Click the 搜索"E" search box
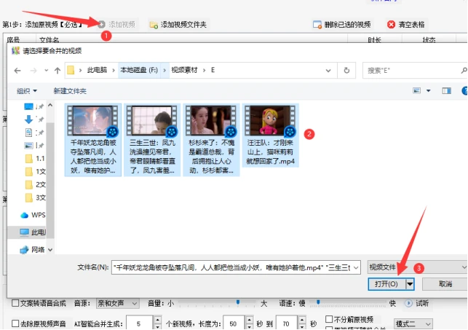Screen dimensions: 468x330 [414, 71]
